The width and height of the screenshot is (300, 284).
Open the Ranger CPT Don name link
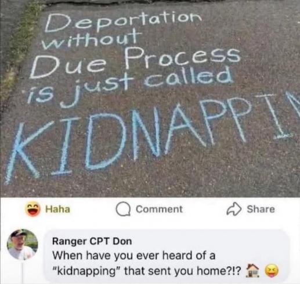click(92, 241)
